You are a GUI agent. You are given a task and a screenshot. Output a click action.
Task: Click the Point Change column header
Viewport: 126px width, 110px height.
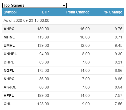coord(78,12)
